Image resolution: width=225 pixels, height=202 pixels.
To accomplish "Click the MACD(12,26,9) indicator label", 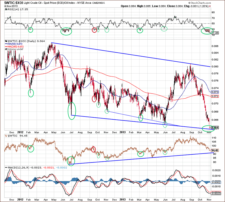I will (19, 168).
